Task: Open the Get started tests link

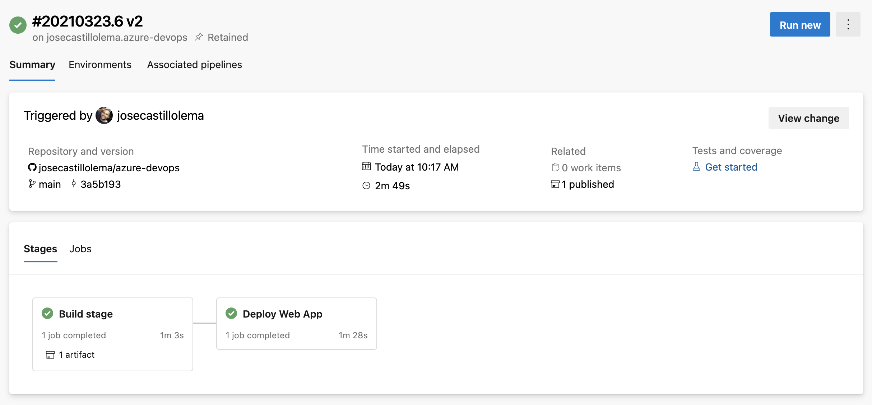Action: (x=731, y=167)
